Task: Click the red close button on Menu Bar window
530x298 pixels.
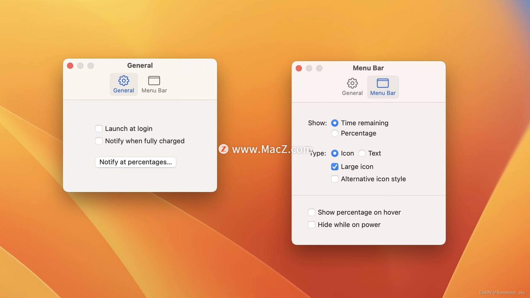Action: pyautogui.click(x=298, y=68)
